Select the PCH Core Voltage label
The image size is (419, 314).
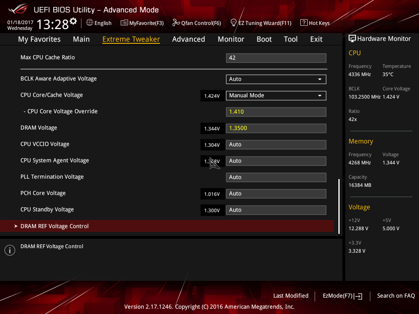pyautogui.click(x=43, y=193)
